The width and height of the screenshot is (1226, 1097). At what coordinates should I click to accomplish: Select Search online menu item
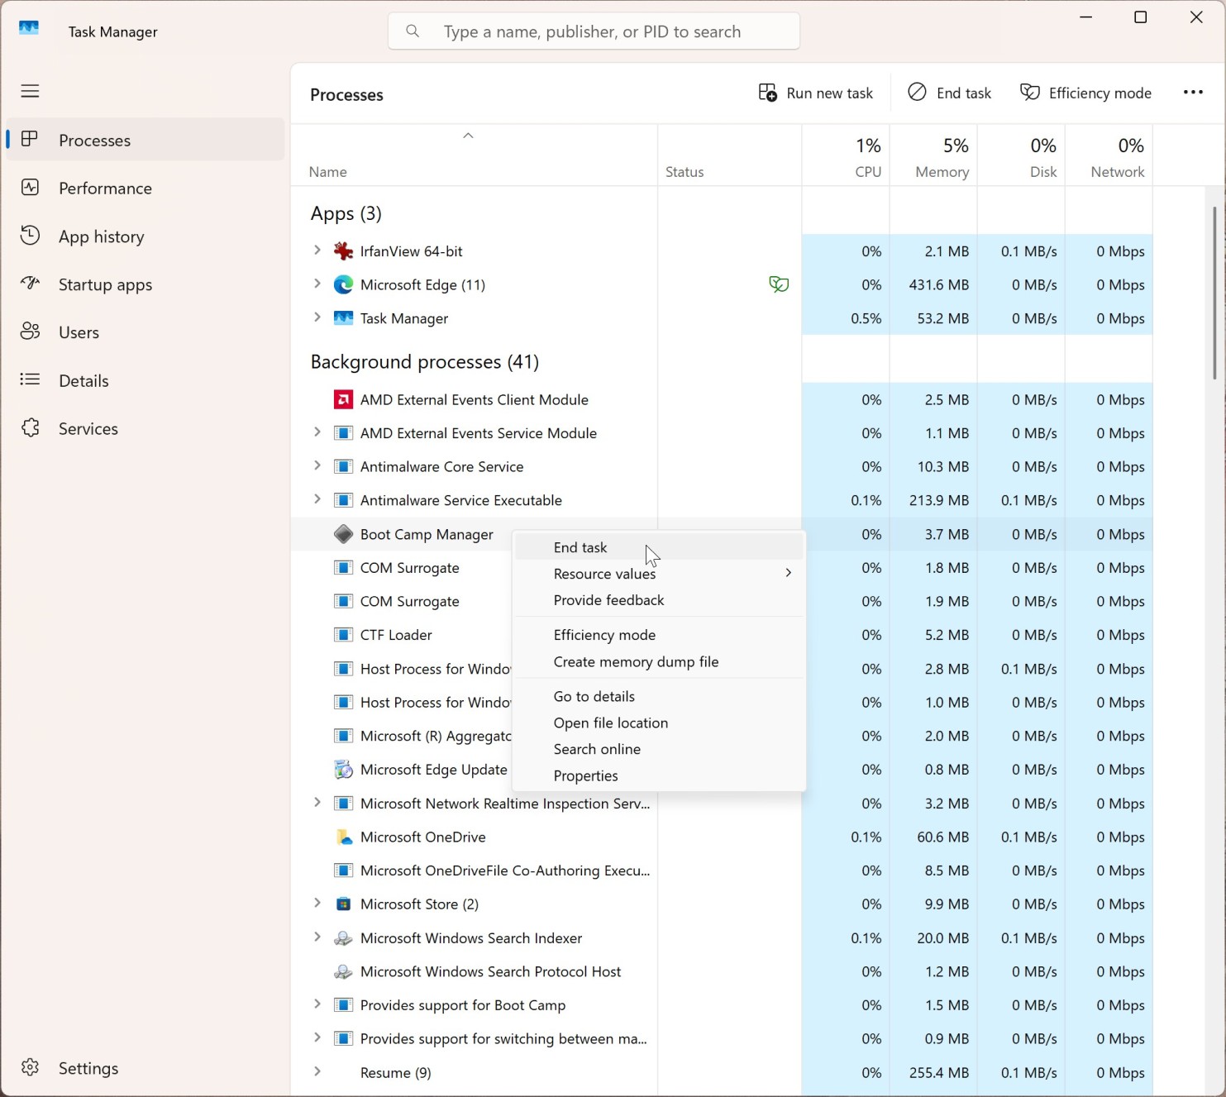pos(659,749)
